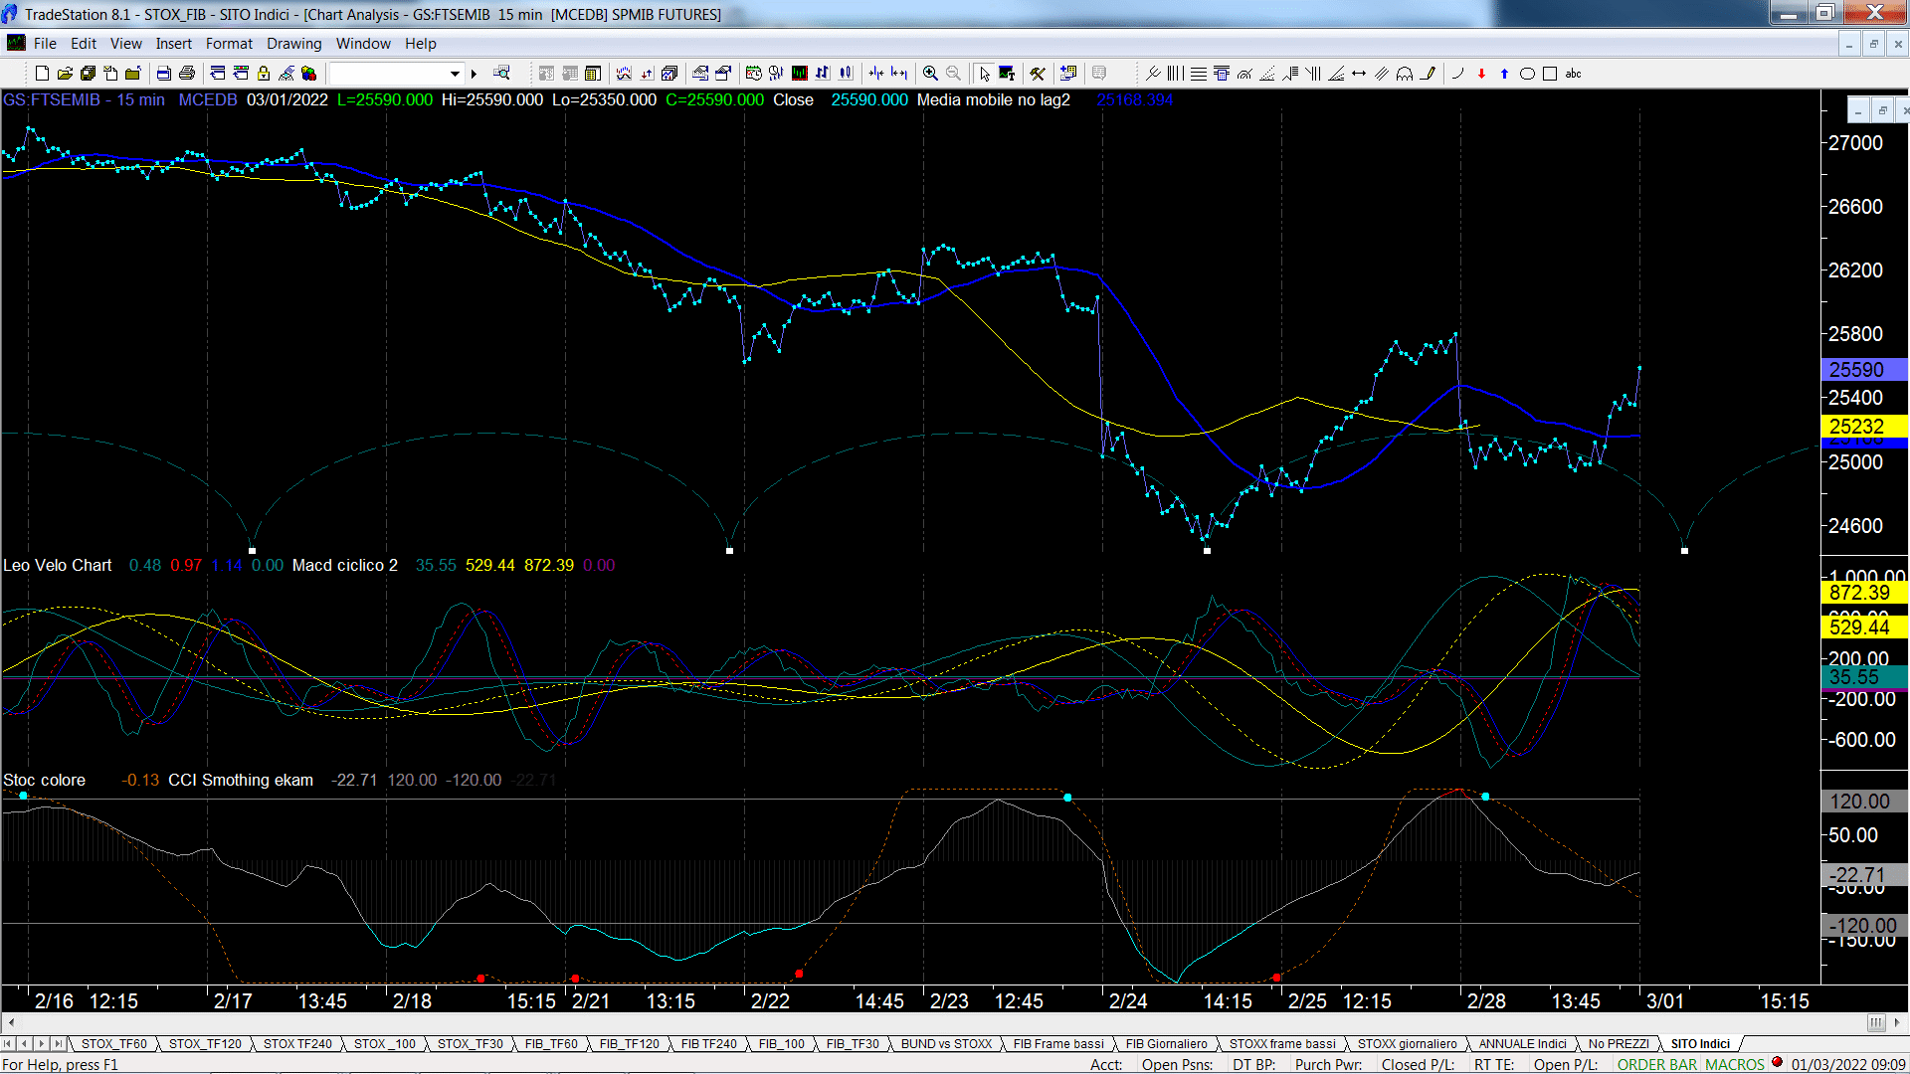The height and width of the screenshot is (1074, 1910).
Task: Open the Format menu
Action: click(229, 44)
